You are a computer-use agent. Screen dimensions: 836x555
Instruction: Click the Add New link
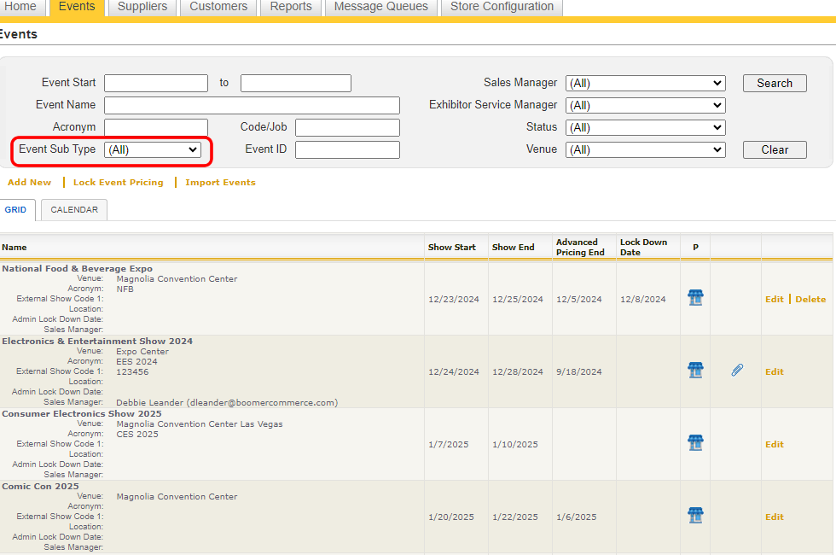pyautogui.click(x=29, y=183)
